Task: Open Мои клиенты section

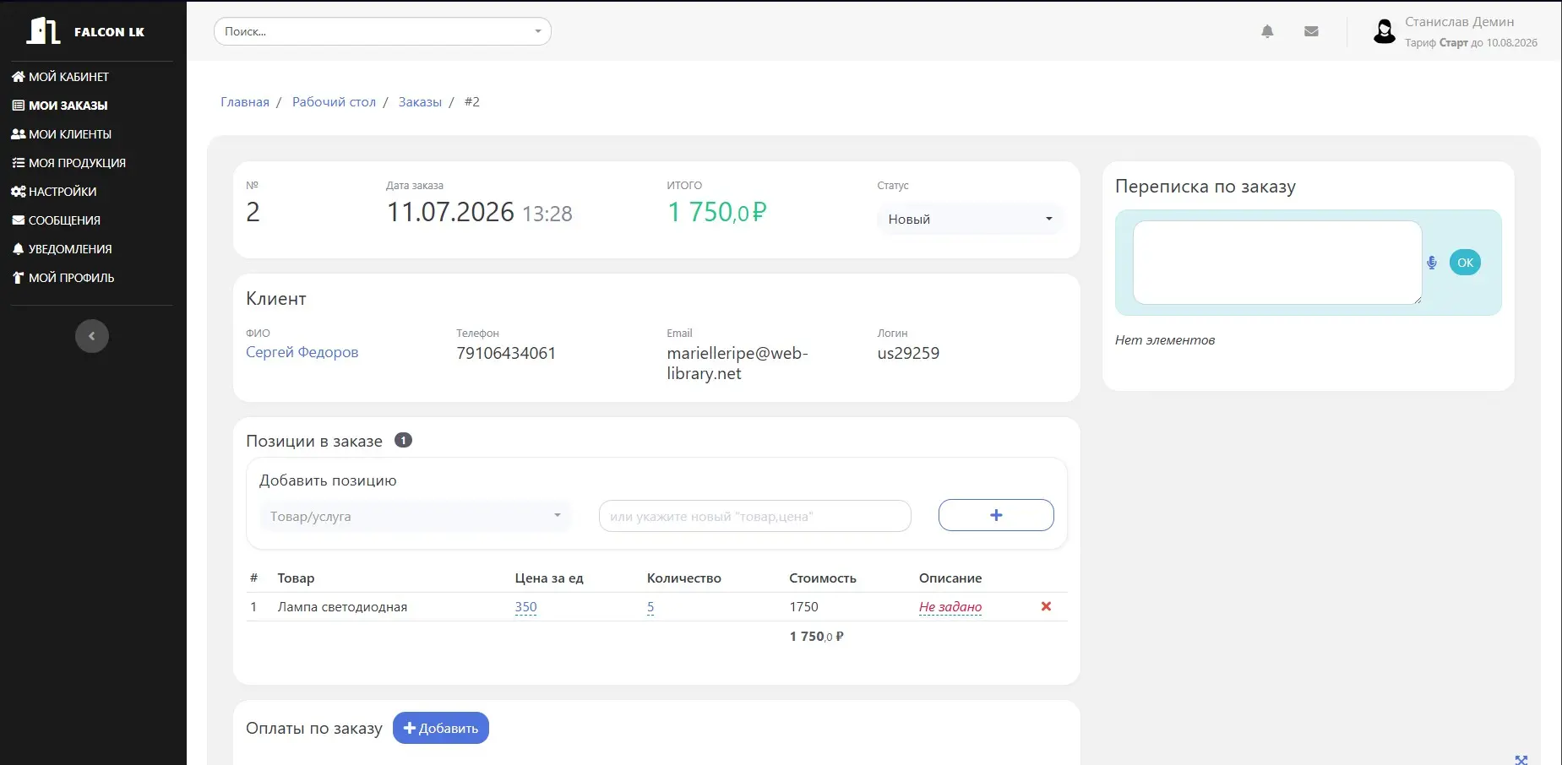Action: [61, 134]
